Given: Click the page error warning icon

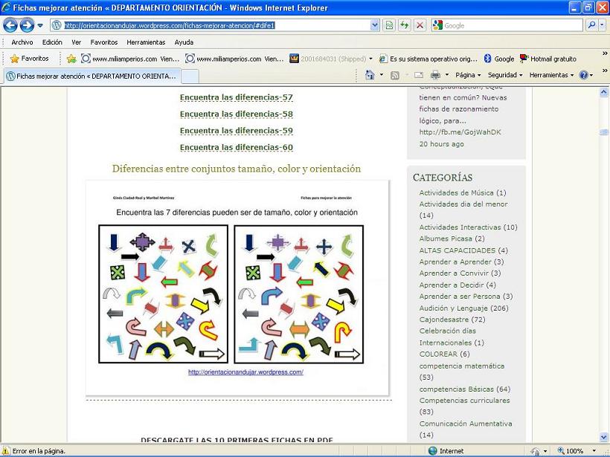Looking at the screenshot, I should click(6, 451).
